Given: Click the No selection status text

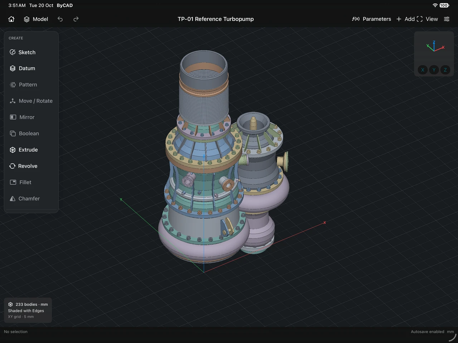Looking at the screenshot, I should click(x=16, y=332).
